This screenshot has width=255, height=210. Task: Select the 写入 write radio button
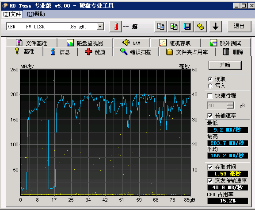tap(210, 86)
